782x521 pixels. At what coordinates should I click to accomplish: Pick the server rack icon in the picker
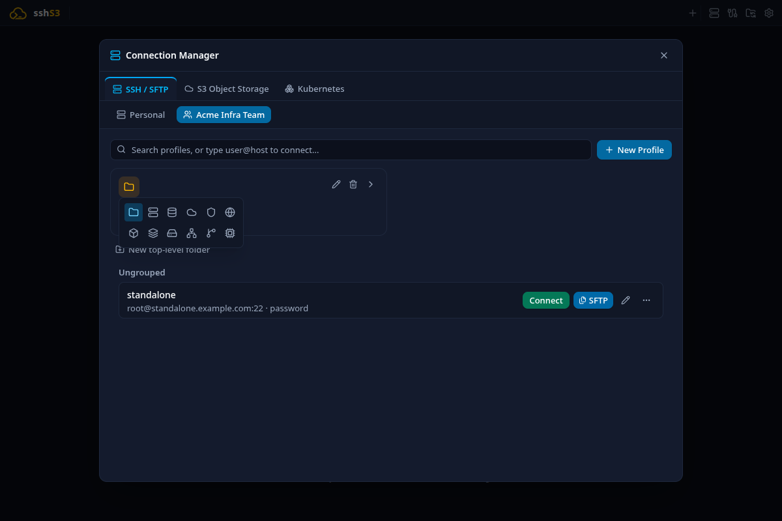pos(153,212)
